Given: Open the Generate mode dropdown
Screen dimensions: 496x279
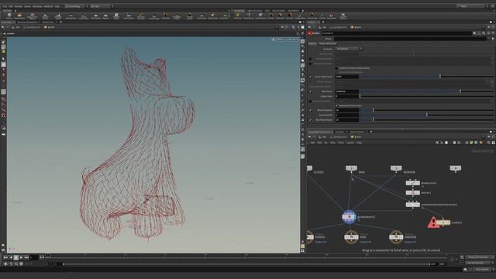Looking at the screenshot, I should [x=349, y=49].
